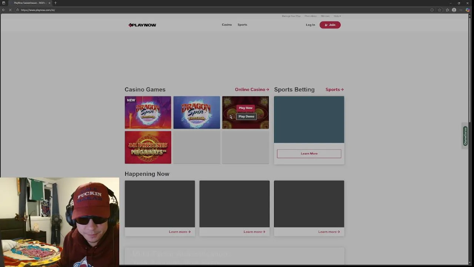
Task: Stop page loading with the X button
Action: point(10,10)
